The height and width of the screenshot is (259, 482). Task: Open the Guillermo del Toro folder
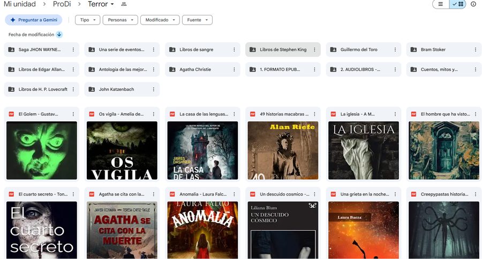363,50
